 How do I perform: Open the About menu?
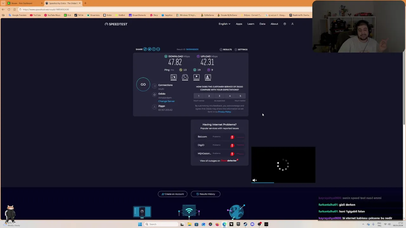(x=274, y=24)
